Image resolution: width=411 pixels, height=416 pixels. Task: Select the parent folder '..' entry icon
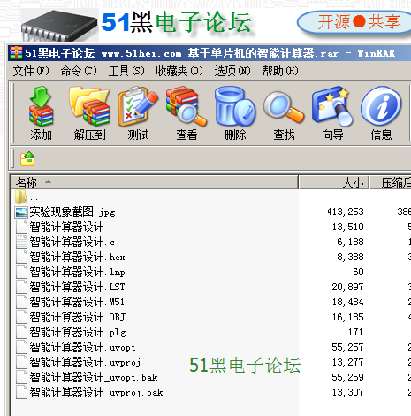click(x=21, y=196)
